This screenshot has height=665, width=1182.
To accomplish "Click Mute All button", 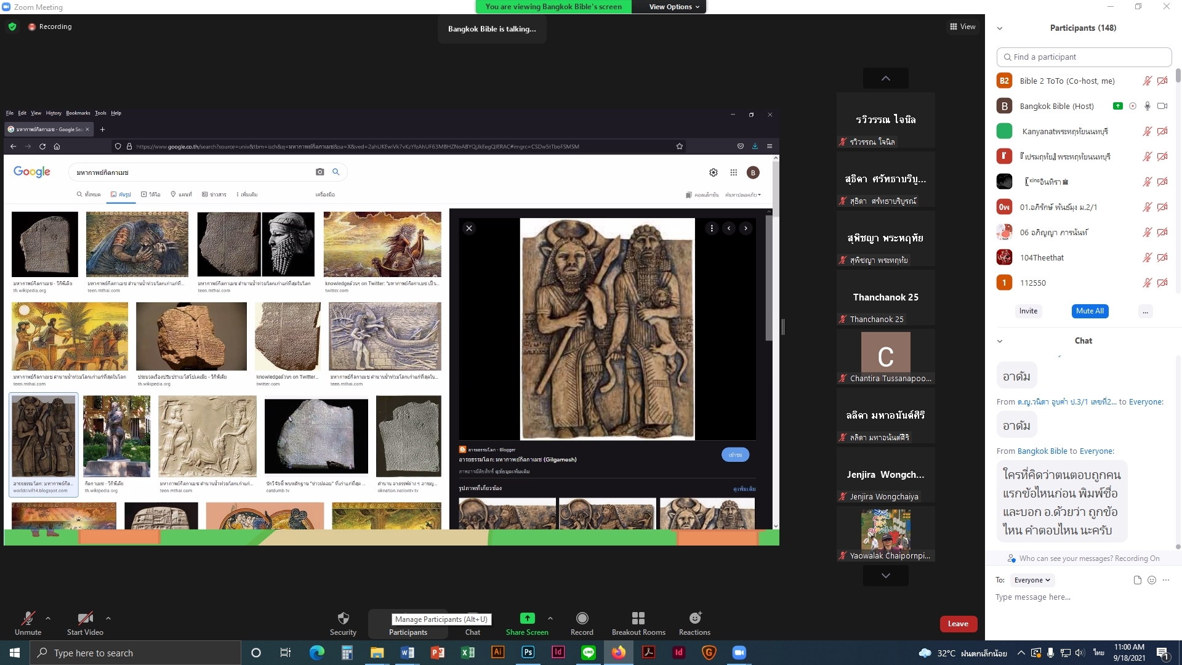I will point(1090,311).
